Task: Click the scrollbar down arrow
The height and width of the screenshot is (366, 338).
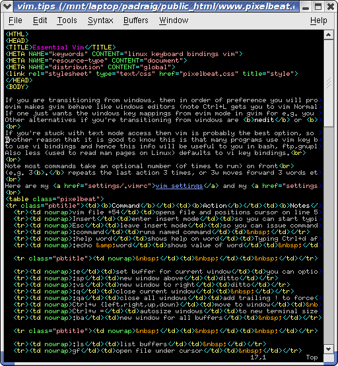Action: point(328,350)
